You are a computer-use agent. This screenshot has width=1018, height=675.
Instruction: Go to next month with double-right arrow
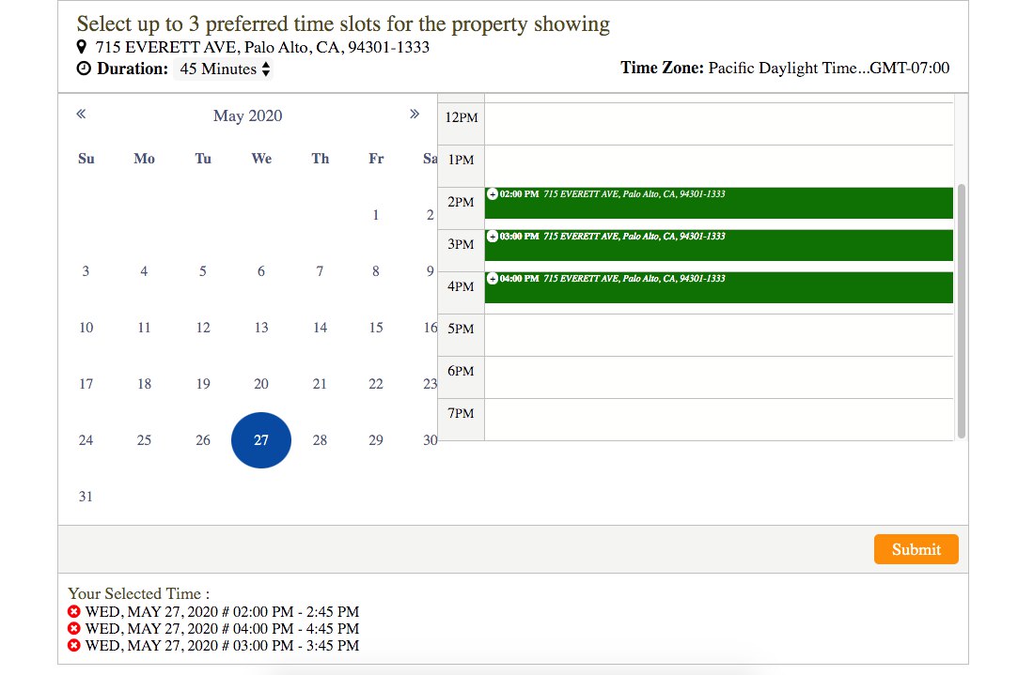coord(415,115)
